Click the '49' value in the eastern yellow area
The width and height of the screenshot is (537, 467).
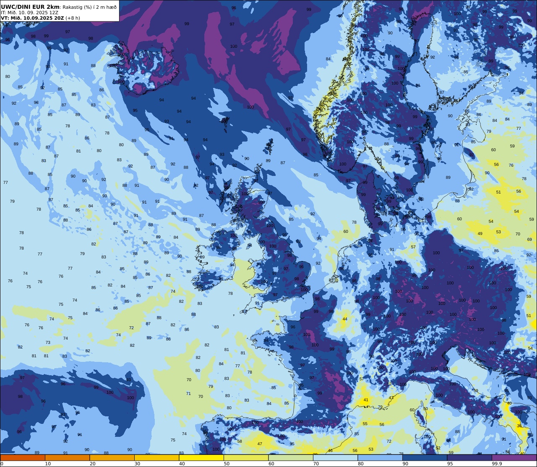tap(480, 234)
